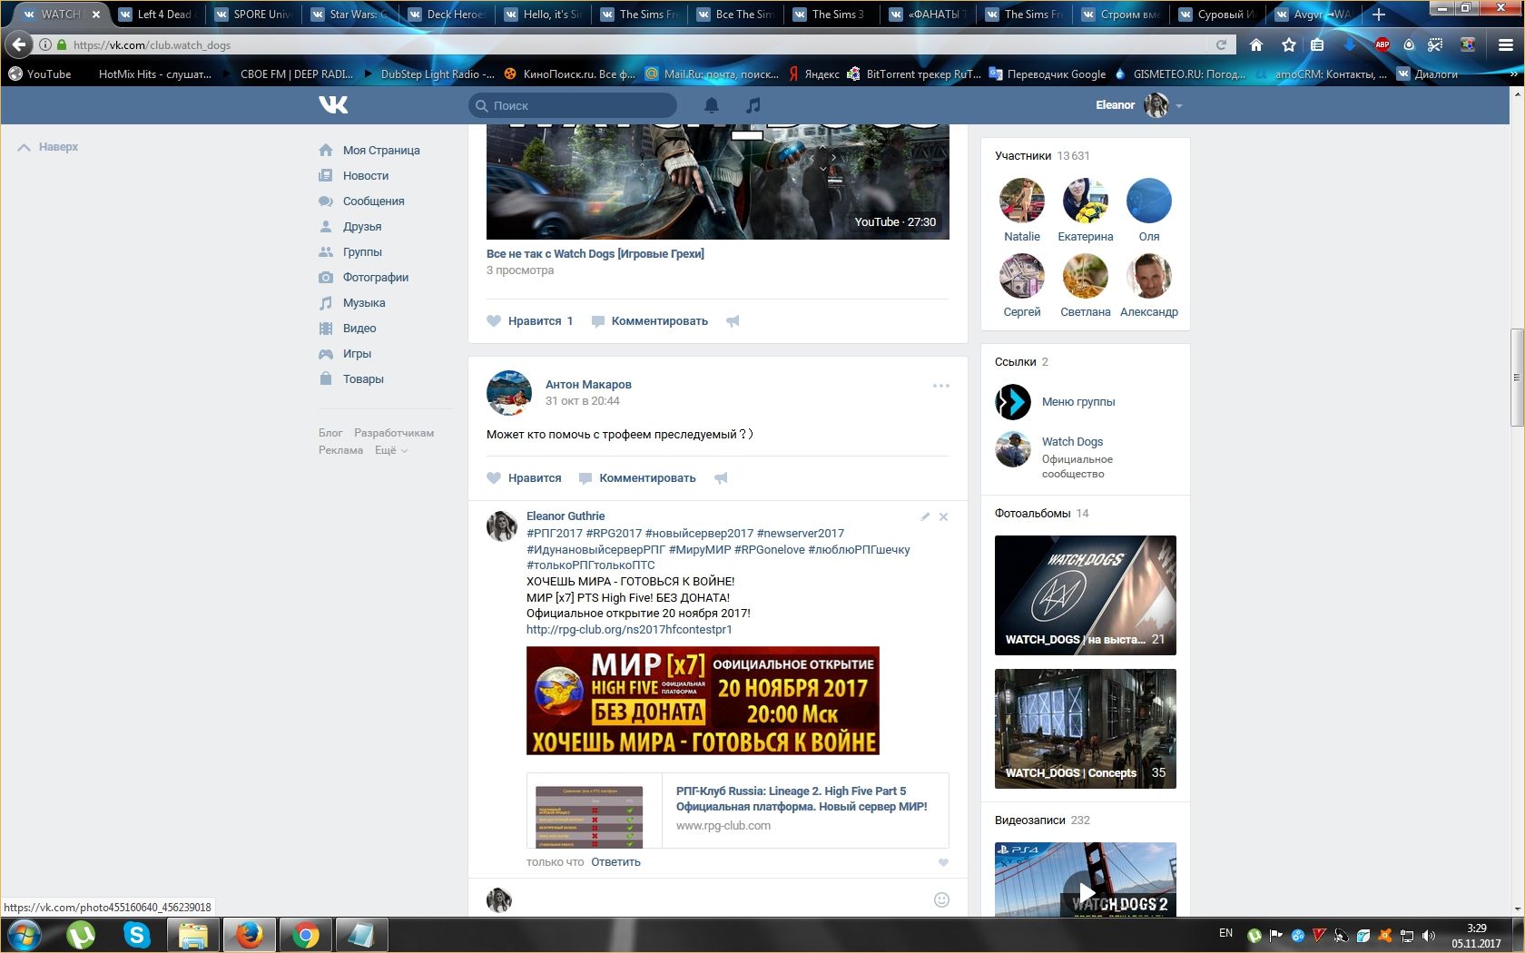Click the emoji smiley icon in comment box
This screenshot has width=1525, height=953.
click(x=941, y=899)
